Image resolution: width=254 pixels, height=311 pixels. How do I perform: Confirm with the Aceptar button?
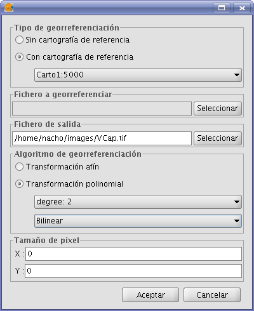pos(150,294)
